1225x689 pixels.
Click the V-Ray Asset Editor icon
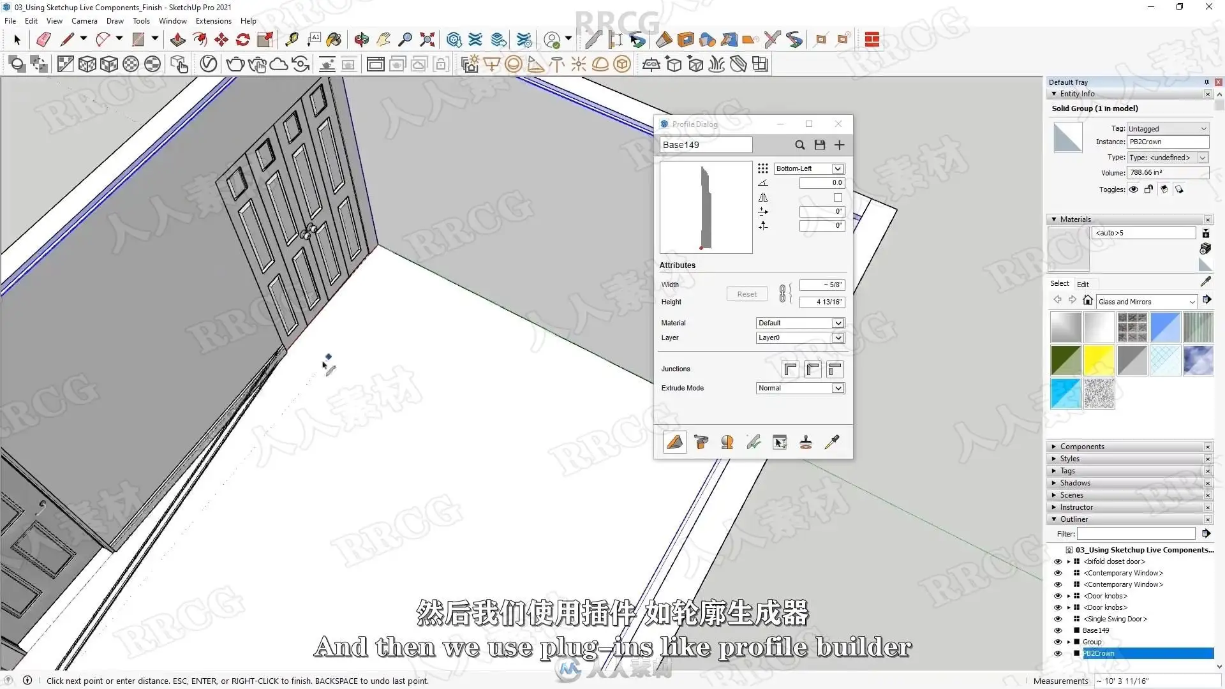click(208, 64)
